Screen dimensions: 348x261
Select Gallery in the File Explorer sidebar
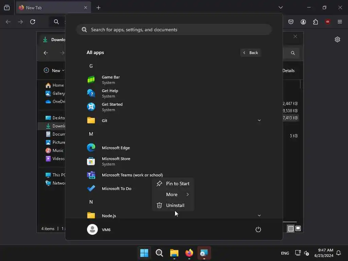(55, 93)
